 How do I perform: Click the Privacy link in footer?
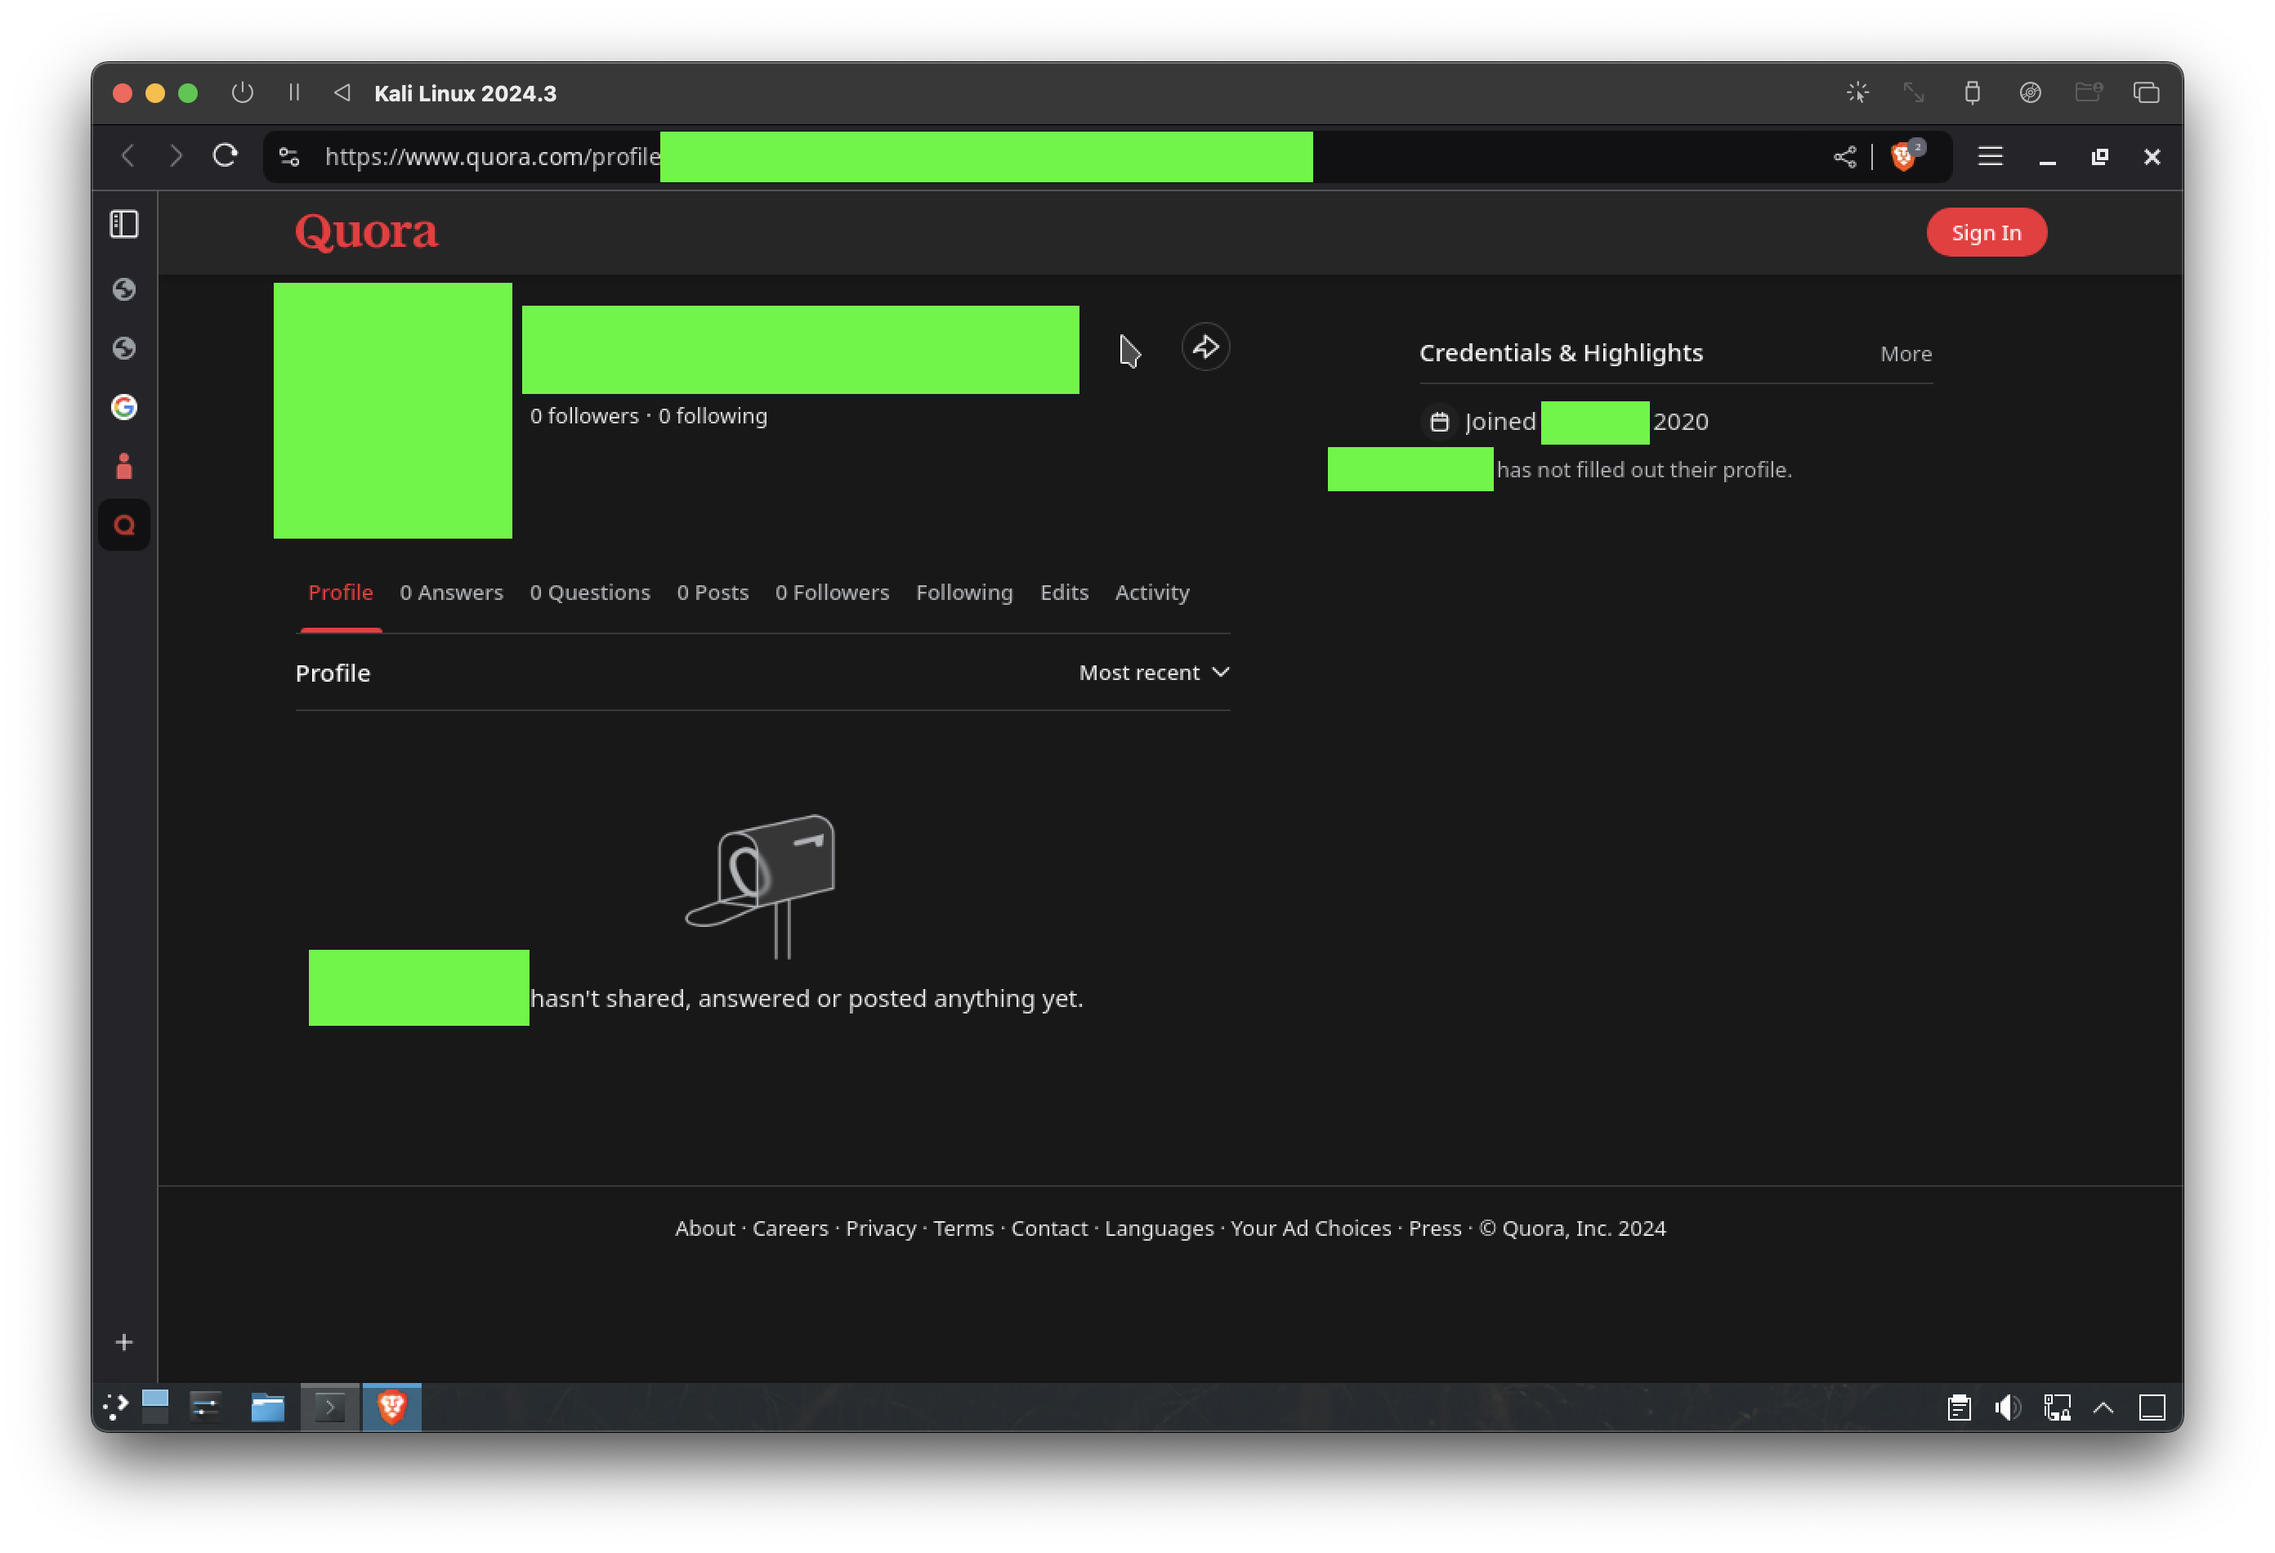coord(882,1228)
